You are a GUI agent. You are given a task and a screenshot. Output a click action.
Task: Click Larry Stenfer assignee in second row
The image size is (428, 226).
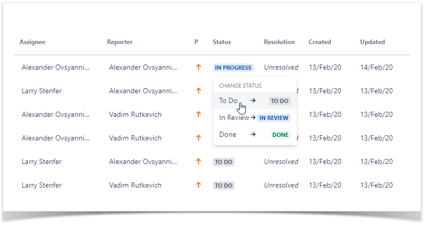(x=42, y=91)
